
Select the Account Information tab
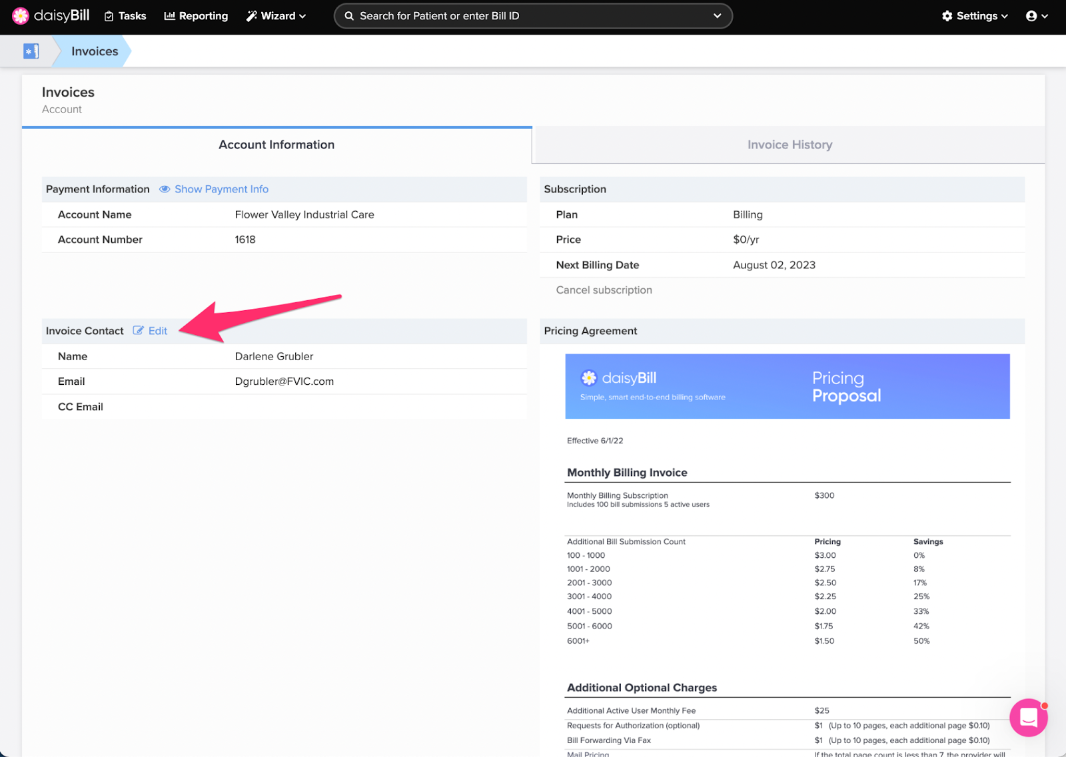pos(276,144)
